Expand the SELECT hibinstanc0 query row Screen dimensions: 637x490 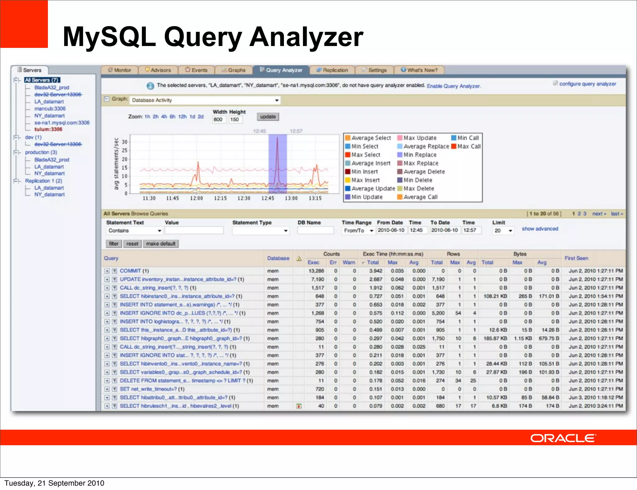click(107, 296)
